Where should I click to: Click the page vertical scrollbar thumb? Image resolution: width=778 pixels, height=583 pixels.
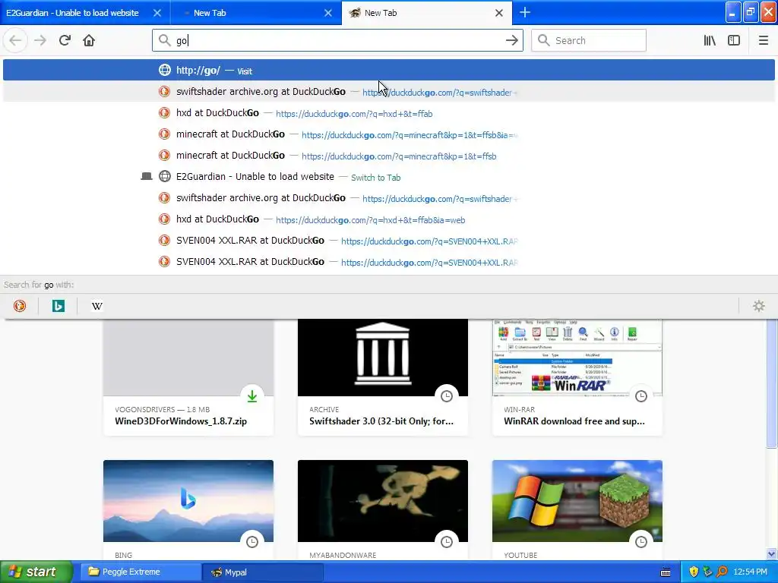click(772, 383)
